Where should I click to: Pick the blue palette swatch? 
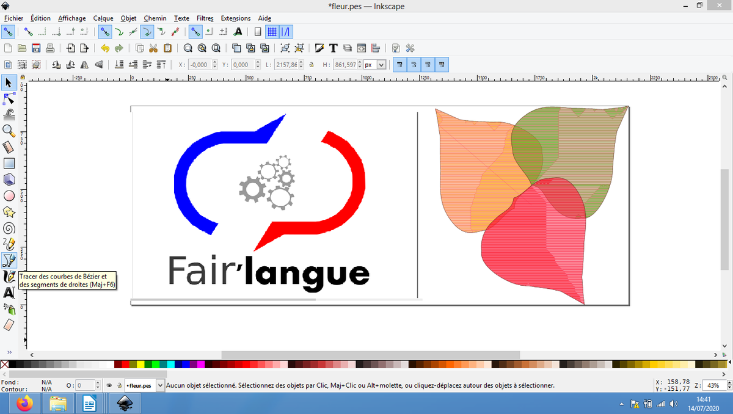(x=186, y=365)
